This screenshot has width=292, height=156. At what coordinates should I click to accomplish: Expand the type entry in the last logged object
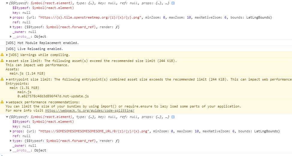11,141
